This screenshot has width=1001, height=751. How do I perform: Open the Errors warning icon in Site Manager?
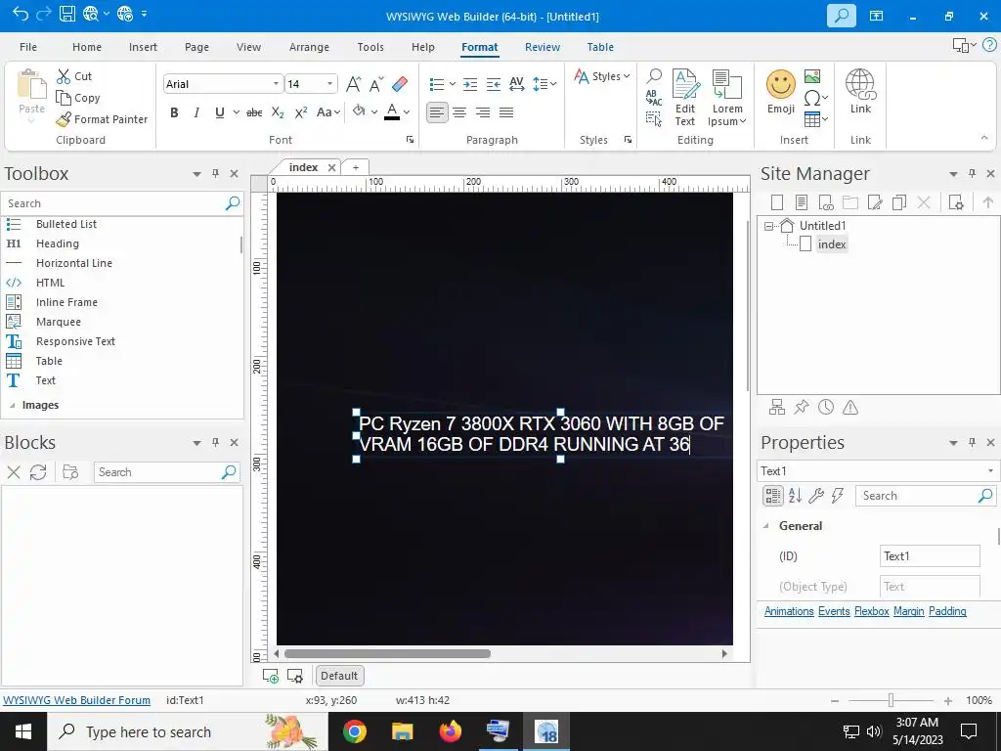[850, 408]
